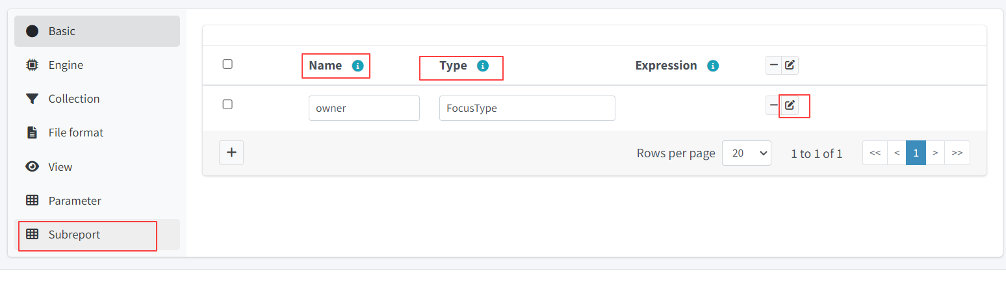Add a new row with plus button
Viewport: 1006px width, 284px height.
point(231,153)
